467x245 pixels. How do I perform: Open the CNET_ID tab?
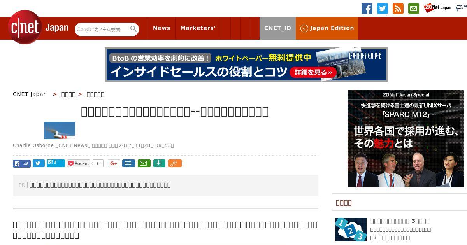(277, 28)
